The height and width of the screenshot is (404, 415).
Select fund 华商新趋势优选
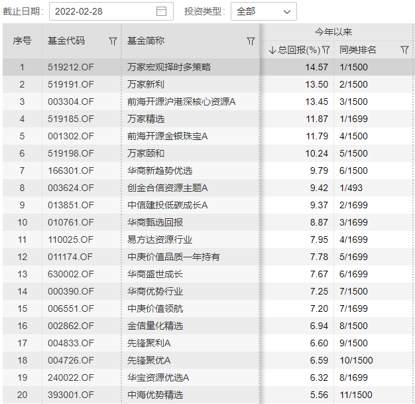[x=160, y=170]
